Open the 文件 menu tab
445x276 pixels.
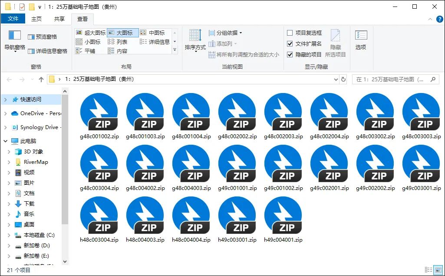coord(13,19)
